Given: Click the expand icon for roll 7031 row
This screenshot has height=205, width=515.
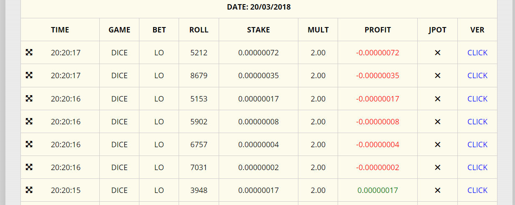Looking at the screenshot, I should coord(29,167).
